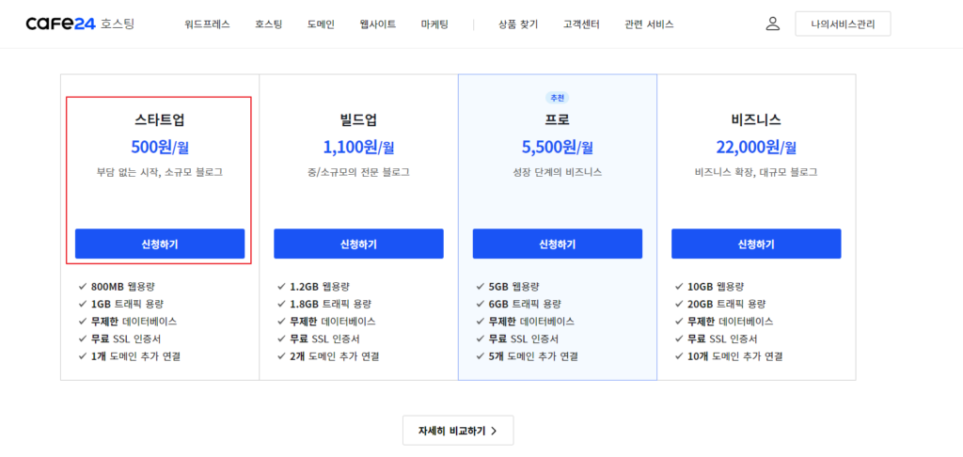The image size is (963, 457).
Task: Click the 추천 badge on 프로 plan
Action: pyautogui.click(x=557, y=98)
